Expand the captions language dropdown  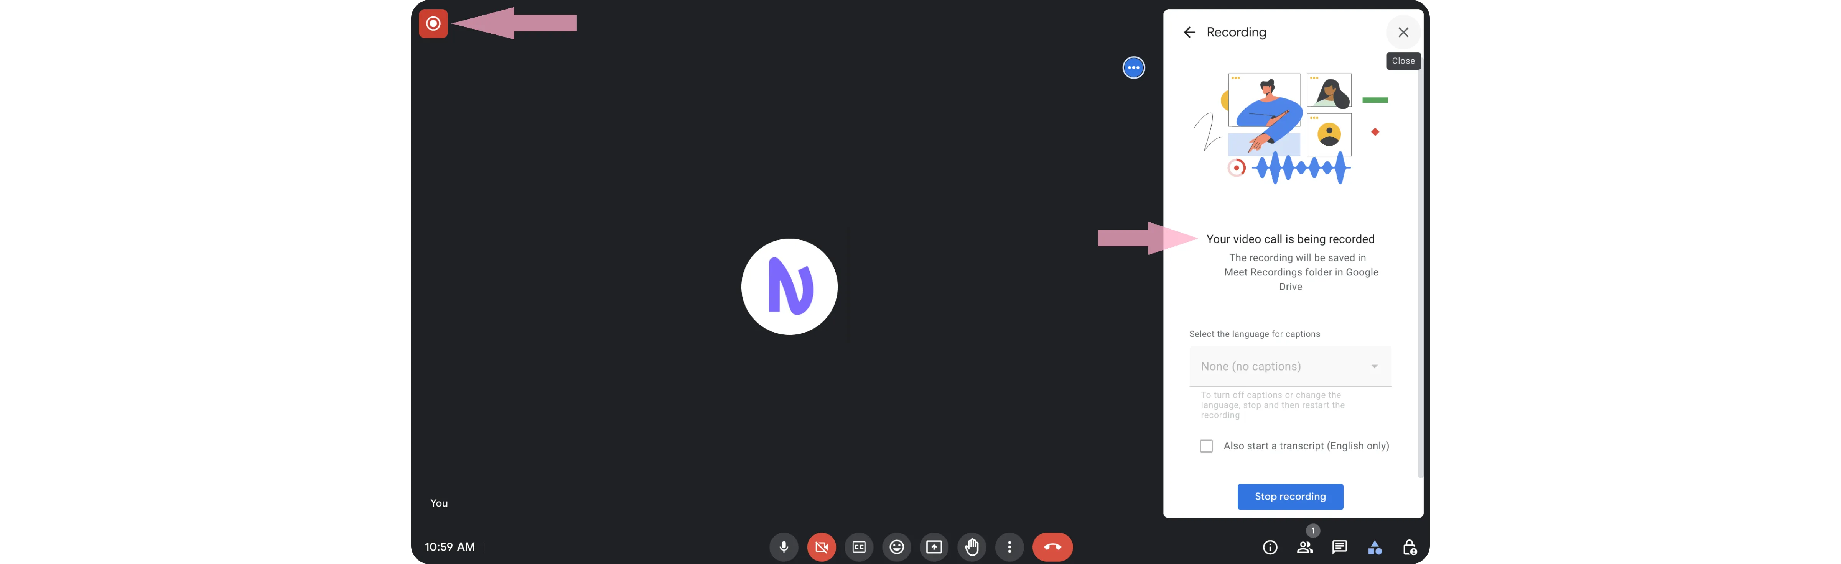click(x=1290, y=366)
